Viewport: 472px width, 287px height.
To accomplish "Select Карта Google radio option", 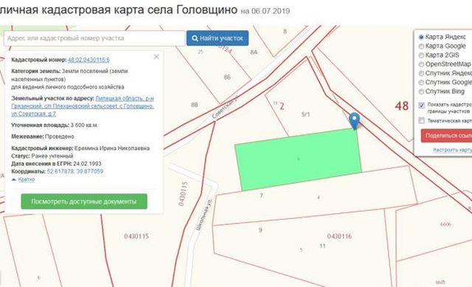I will point(421,46).
